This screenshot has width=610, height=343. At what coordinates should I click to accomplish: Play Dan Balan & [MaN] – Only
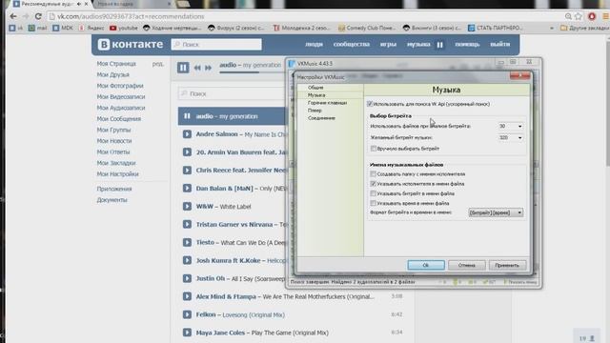(187, 189)
